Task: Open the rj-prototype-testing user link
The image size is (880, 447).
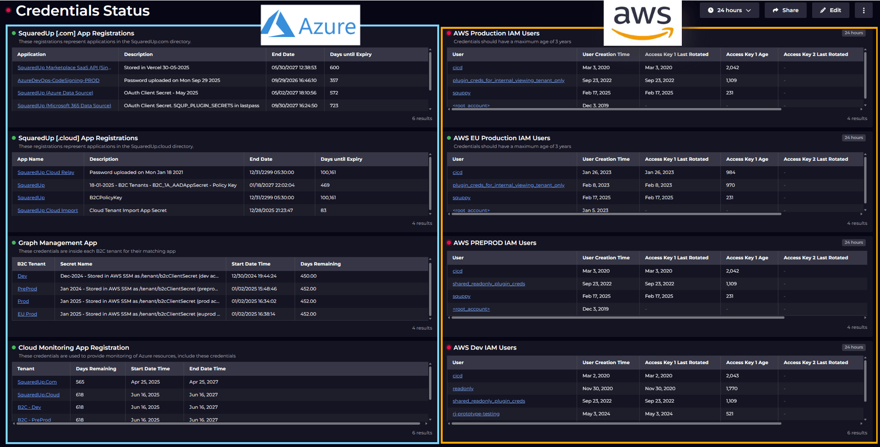Action: [x=476, y=414]
